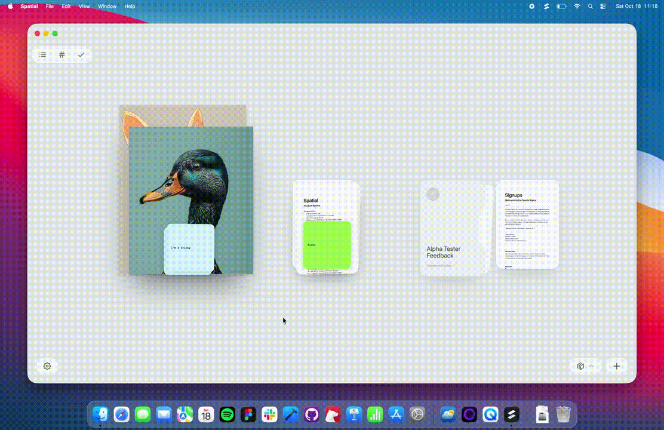This screenshot has width=664, height=430.
Task: Expand the chevron next to stack icon
Action: [x=592, y=366]
